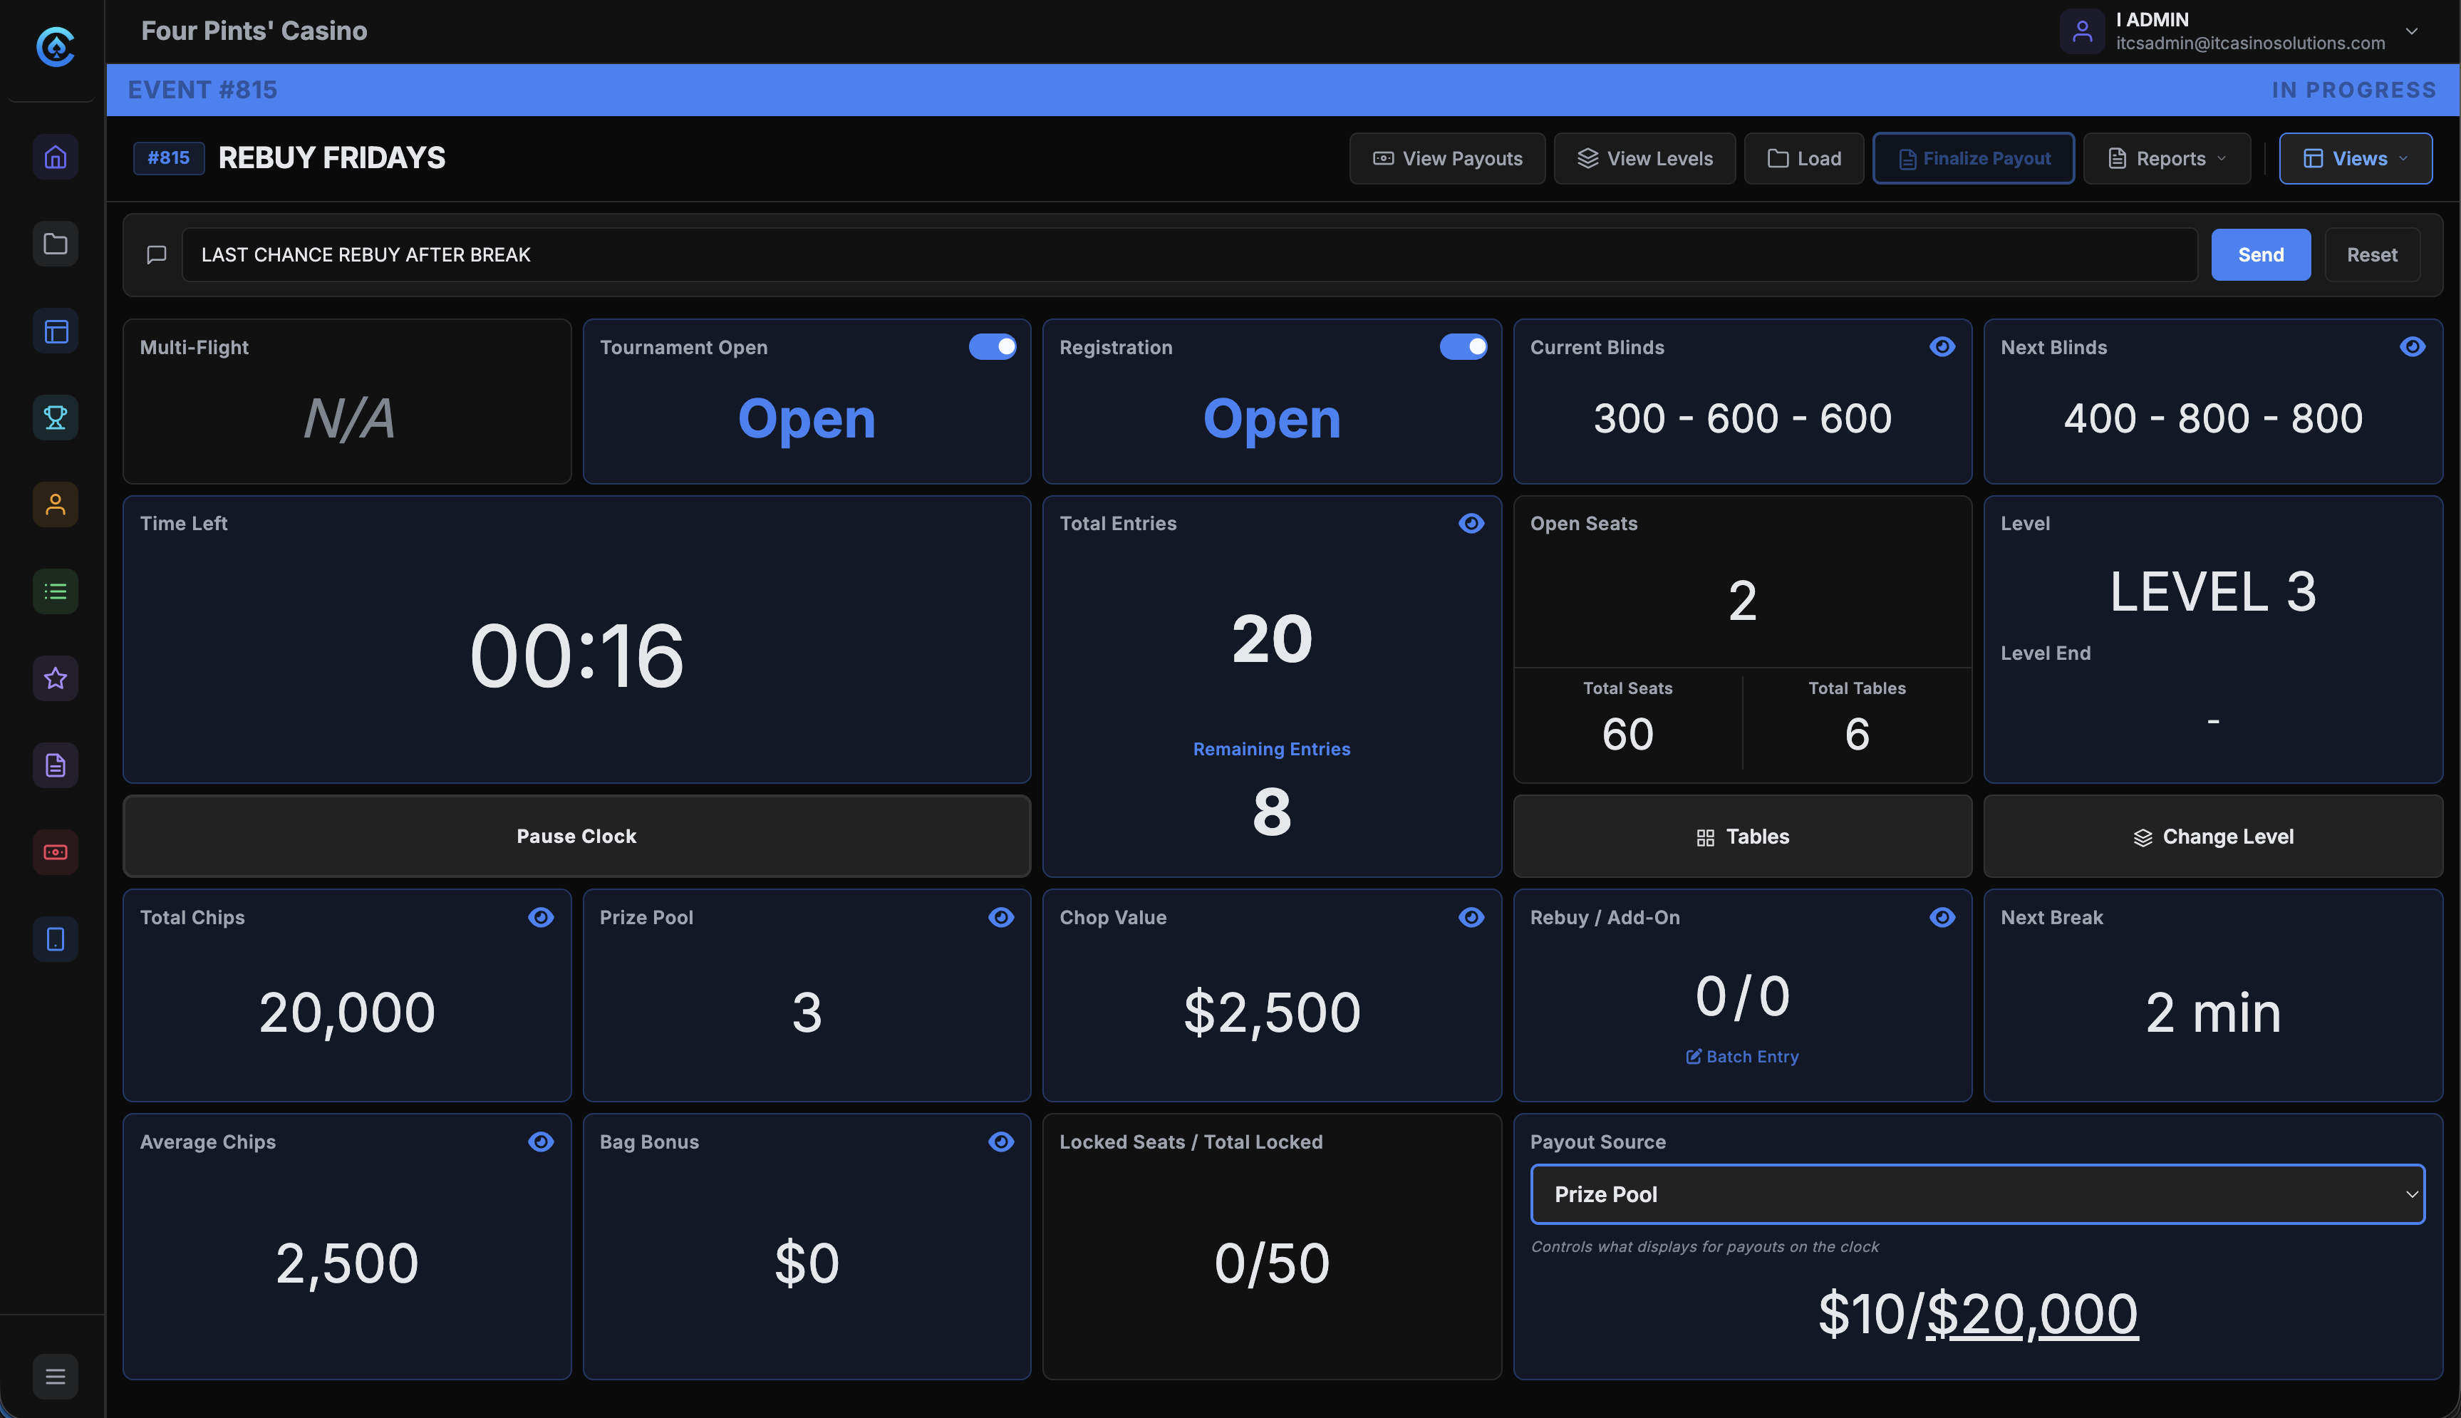Open the red voucher icon in the sidebar
This screenshot has height=1418, width=2461.
pyautogui.click(x=55, y=852)
